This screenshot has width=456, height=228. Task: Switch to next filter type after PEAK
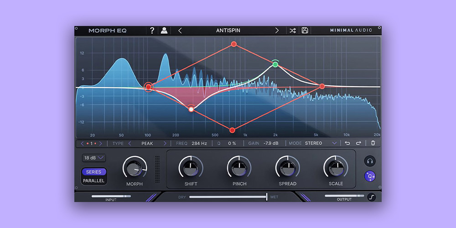pyautogui.click(x=165, y=143)
